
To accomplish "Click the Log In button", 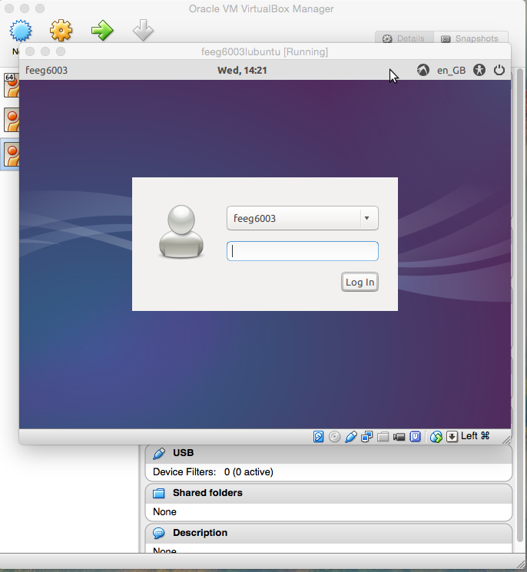I will 360,282.
